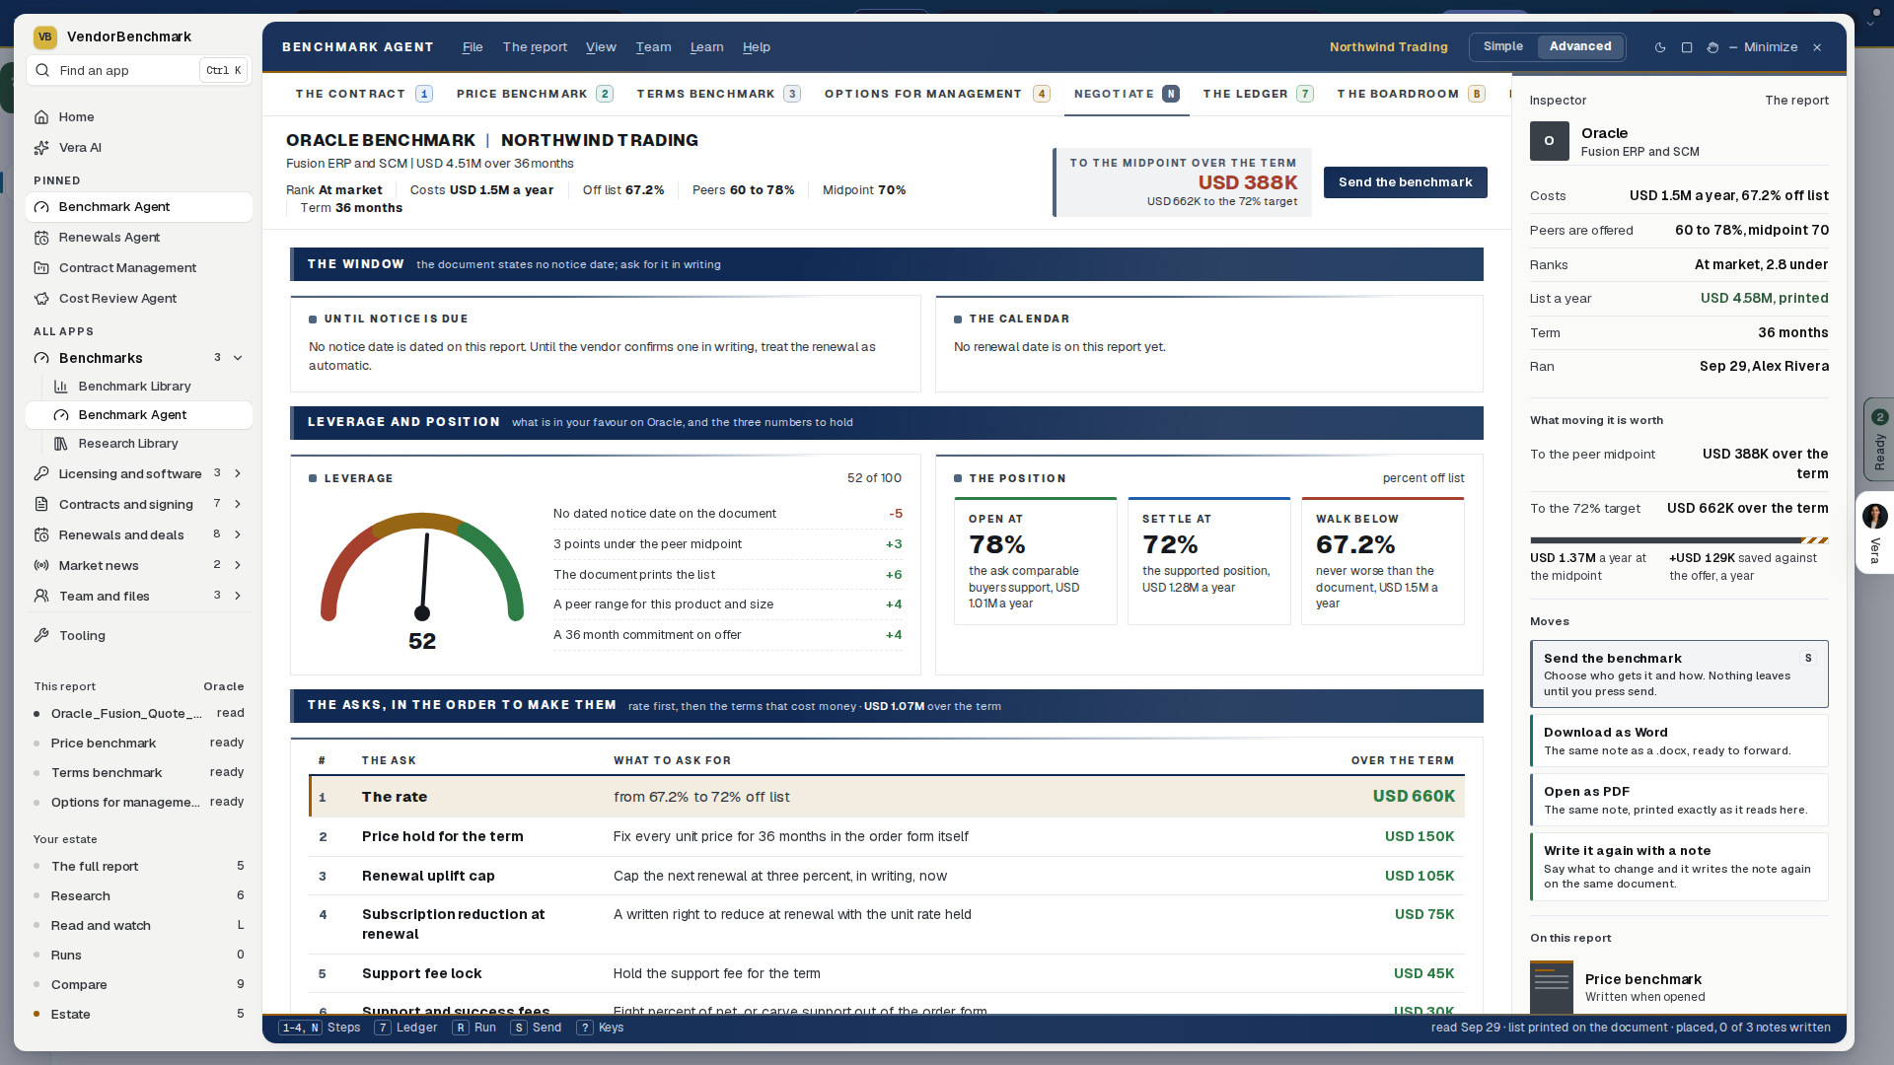This screenshot has height=1065, width=1894.
Task: Toggle dark mode moon icon
Action: click(1660, 47)
